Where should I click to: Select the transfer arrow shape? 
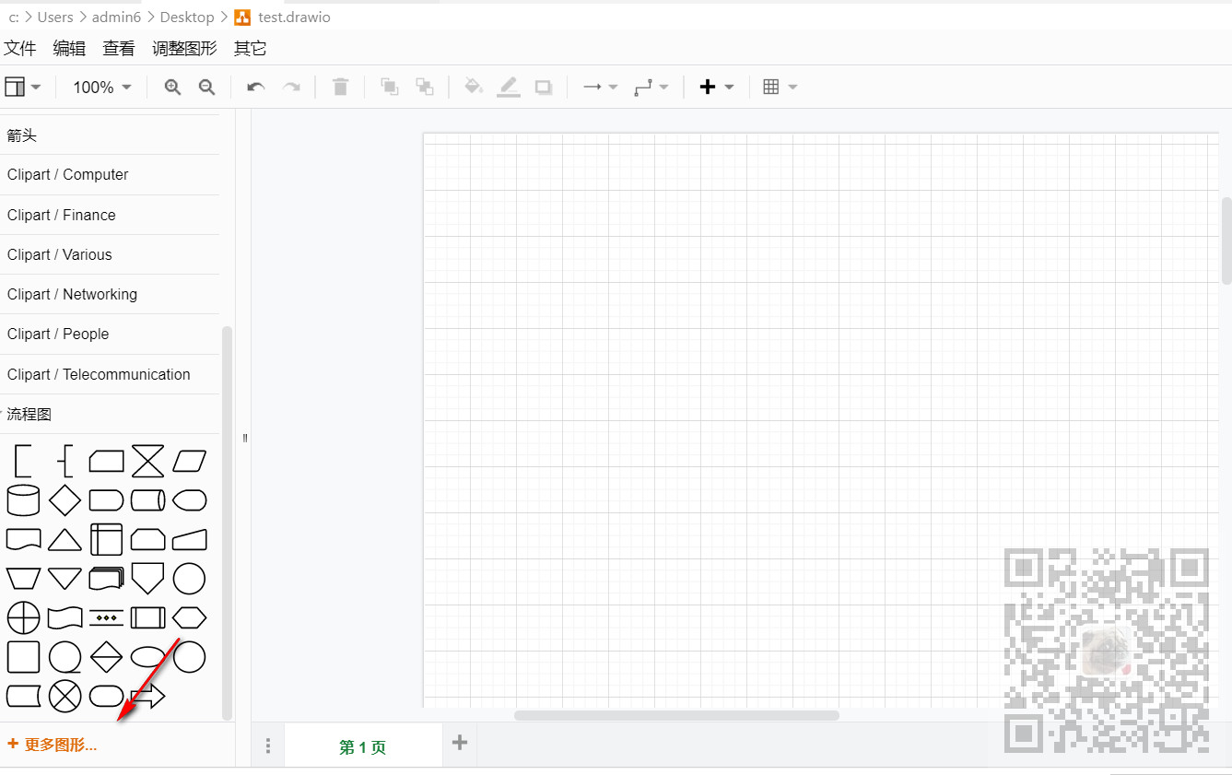click(x=147, y=696)
